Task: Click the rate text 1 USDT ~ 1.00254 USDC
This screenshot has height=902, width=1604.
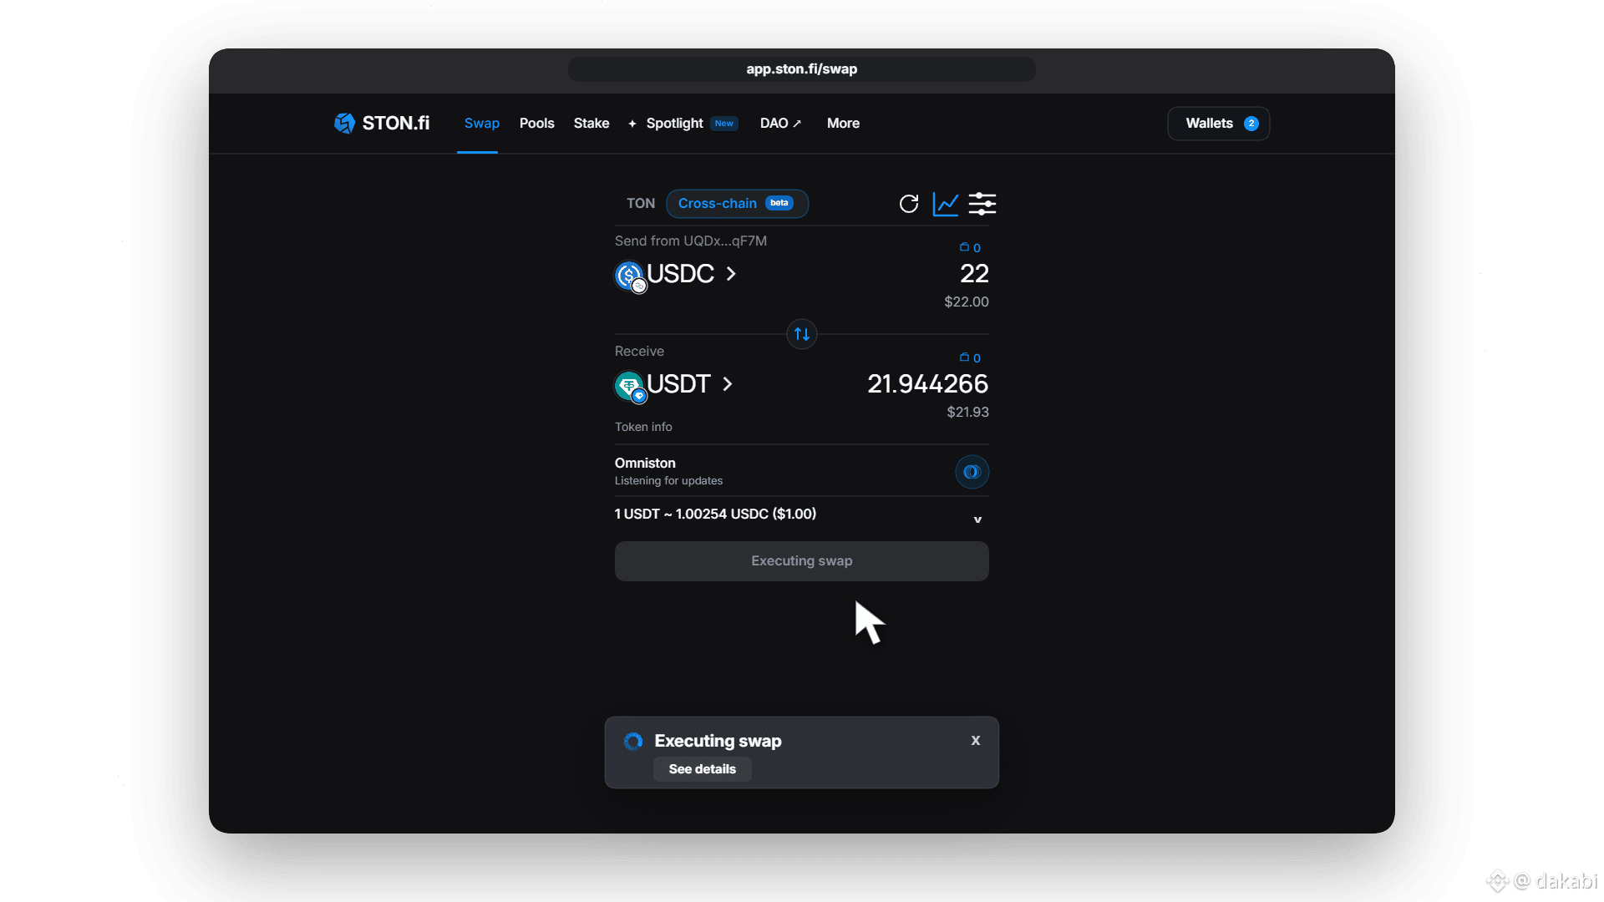Action: 715,514
